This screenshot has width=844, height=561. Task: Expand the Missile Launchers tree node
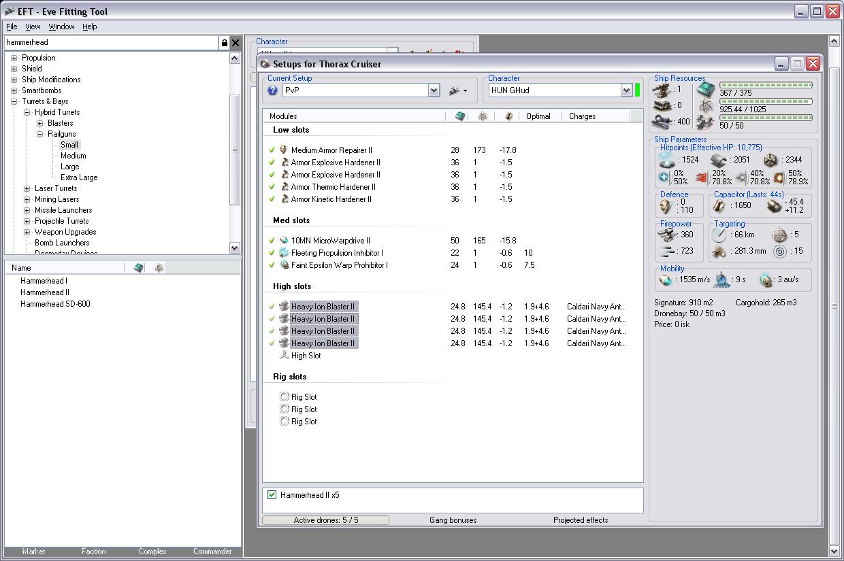[27, 210]
